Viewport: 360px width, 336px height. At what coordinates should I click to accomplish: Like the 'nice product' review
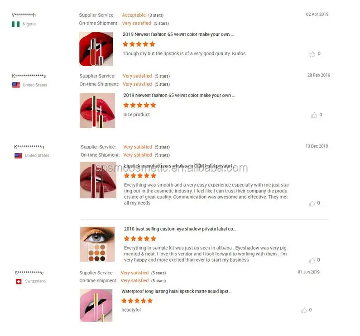click(314, 115)
